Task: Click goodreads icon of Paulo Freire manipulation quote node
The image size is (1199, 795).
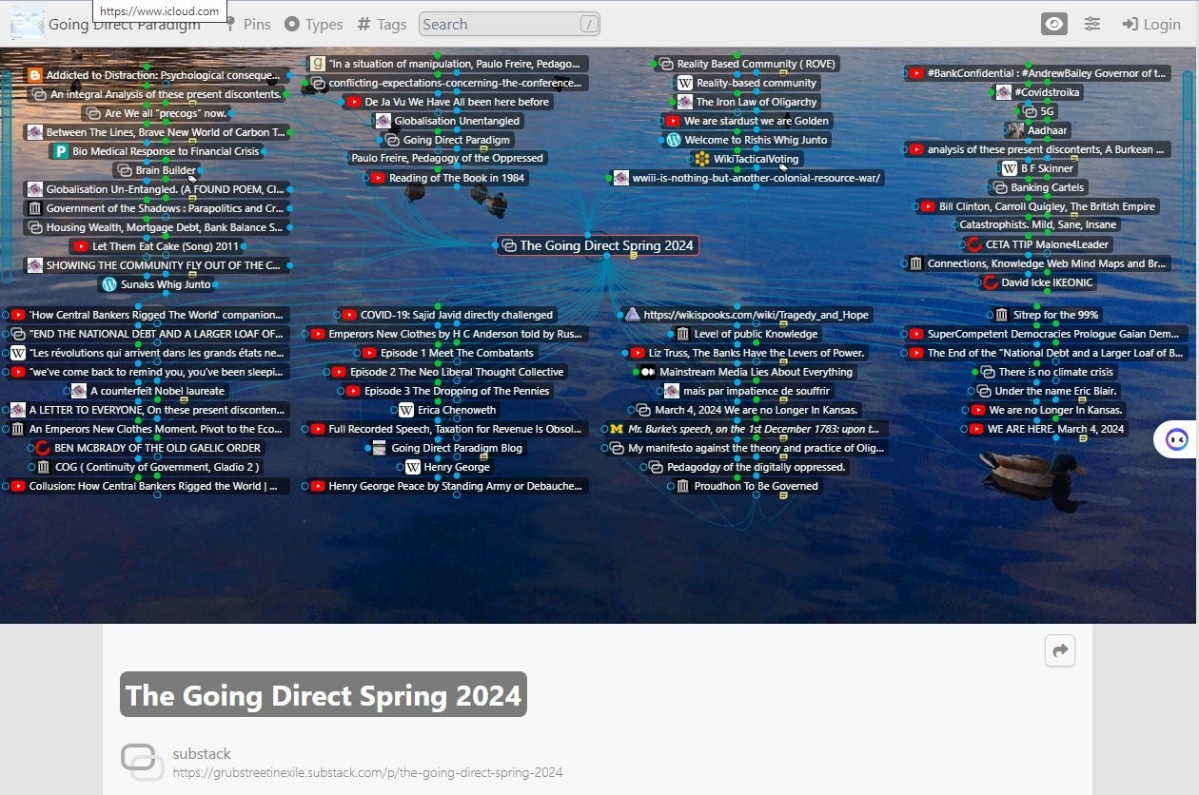Action: tap(318, 64)
